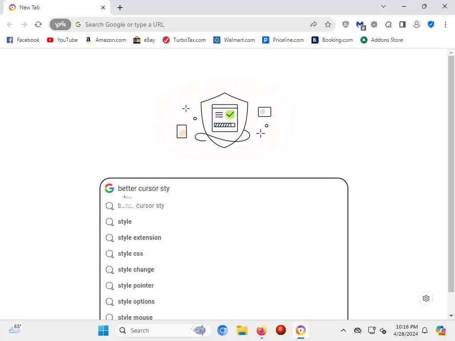Open the Copilot preview icon
The width and height of the screenshot is (455, 341).
click(x=441, y=330)
